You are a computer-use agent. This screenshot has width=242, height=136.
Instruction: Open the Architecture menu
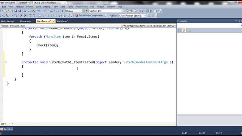point(82,7)
